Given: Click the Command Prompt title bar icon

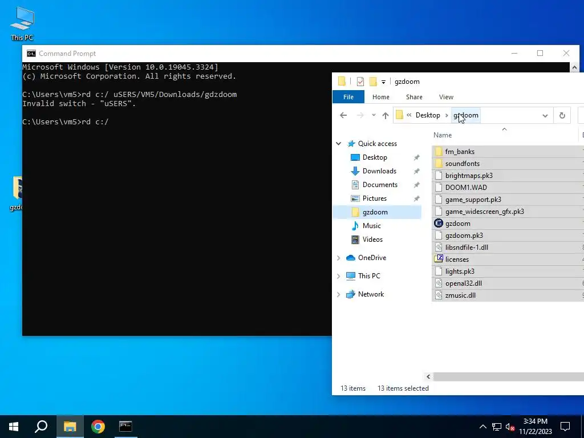Looking at the screenshot, I should (31, 54).
